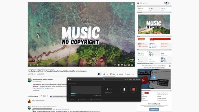This screenshot has width=199, height=112.
Task: Open Settings in recorder title bar
Action: [x=138, y=79]
